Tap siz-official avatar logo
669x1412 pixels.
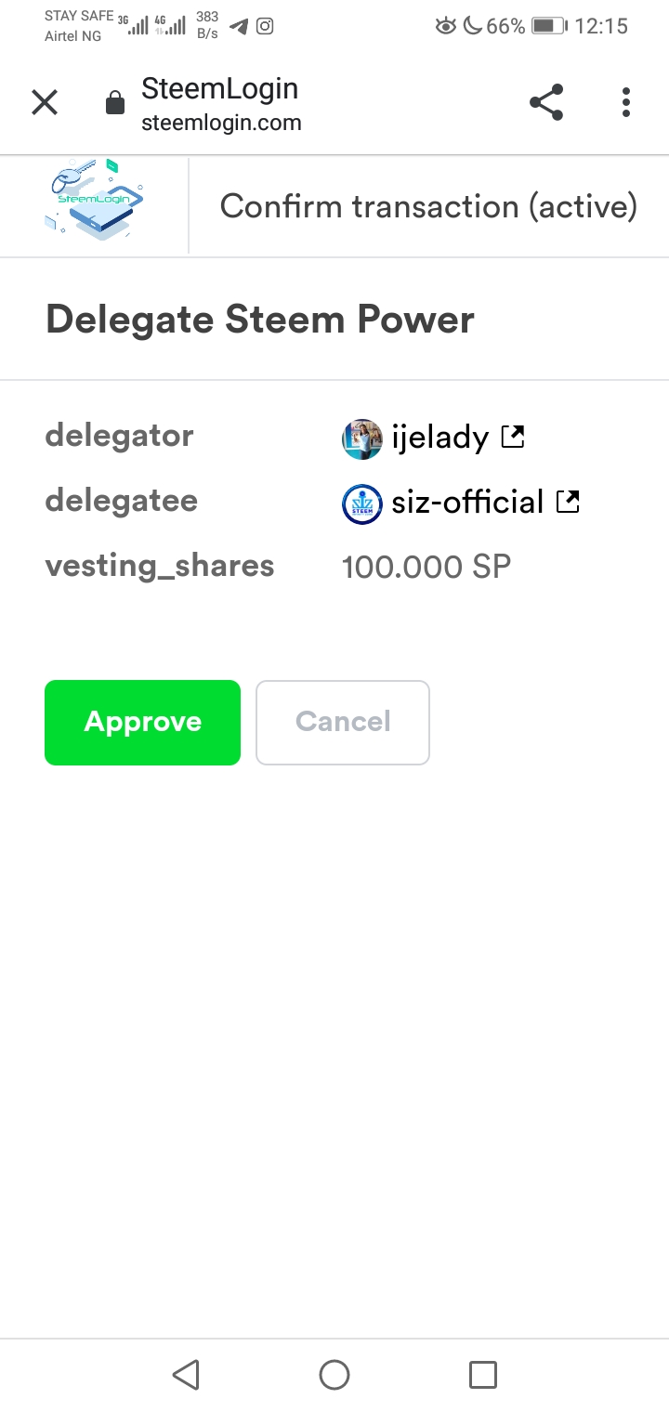362,504
